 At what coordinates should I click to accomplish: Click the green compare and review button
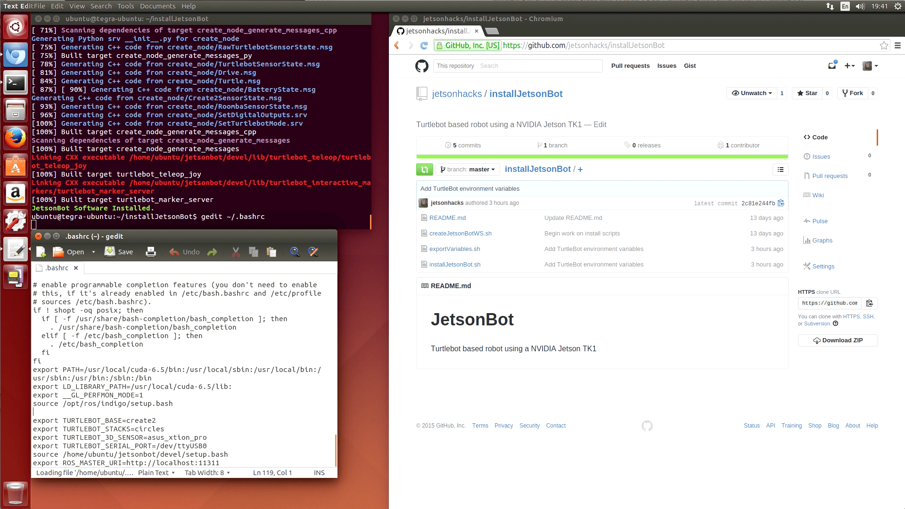(424, 170)
